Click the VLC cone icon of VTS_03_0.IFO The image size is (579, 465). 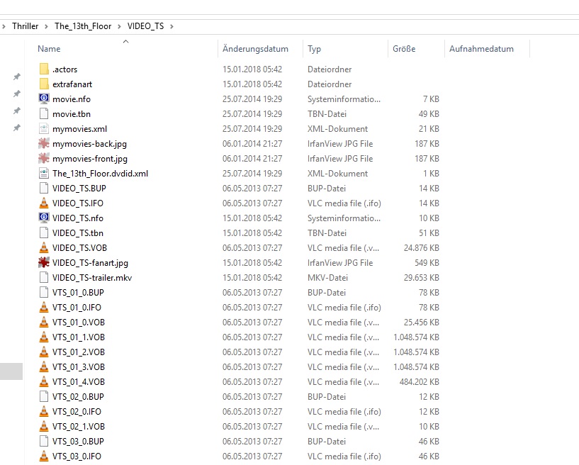click(x=43, y=456)
